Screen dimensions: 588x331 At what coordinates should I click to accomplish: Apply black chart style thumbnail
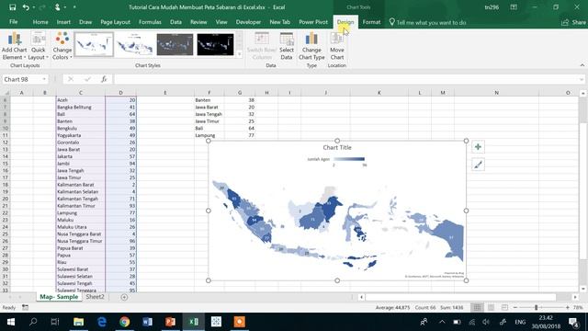(x=215, y=44)
